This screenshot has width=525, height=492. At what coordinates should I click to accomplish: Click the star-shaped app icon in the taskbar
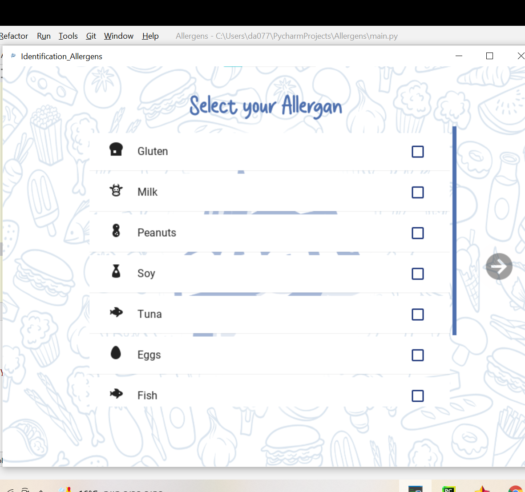482,488
